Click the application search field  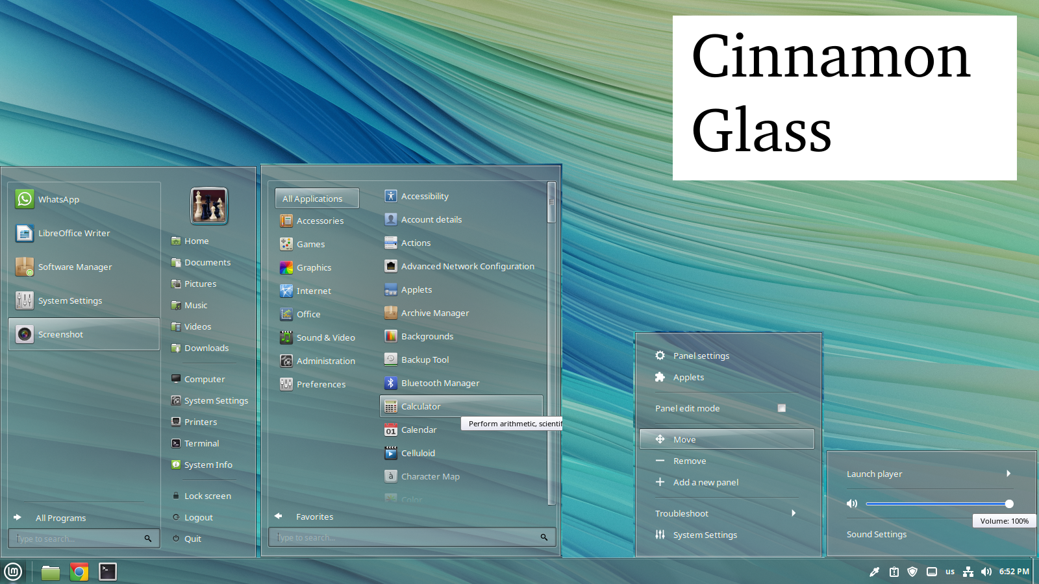pos(406,537)
